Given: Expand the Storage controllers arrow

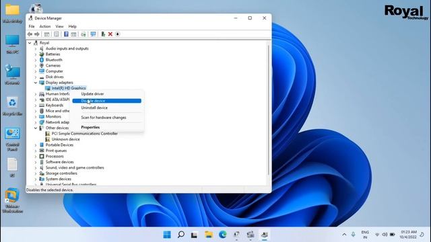Looking at the screenshot, I should click(x=36, y=173).
